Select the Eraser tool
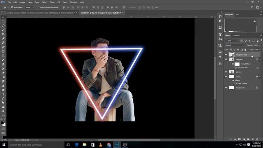This screenshot has width=263, height=148. coord(3,73)
